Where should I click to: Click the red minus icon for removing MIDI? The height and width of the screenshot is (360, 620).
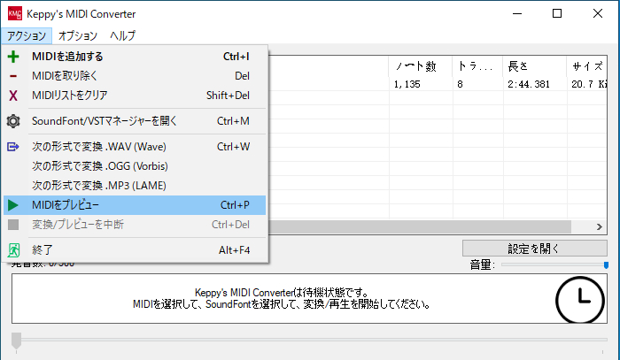tap(13, 76)
